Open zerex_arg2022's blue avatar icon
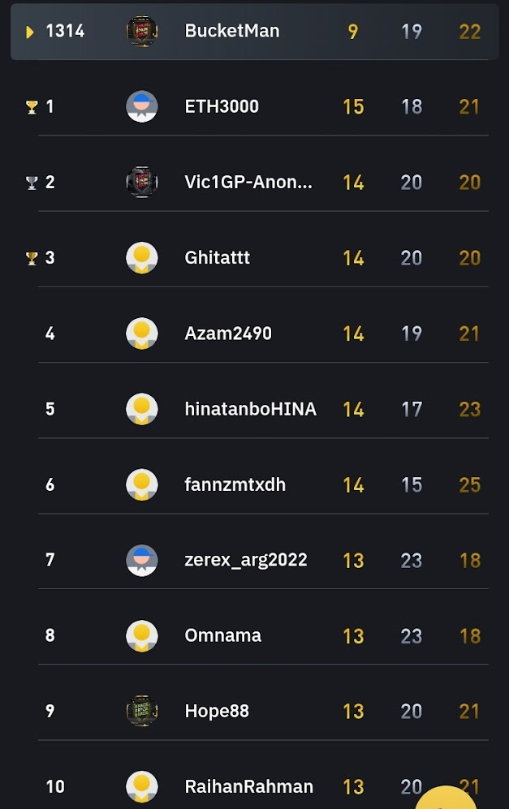Image resolution: width=509 pixels, height=809 pixels. point(142,561)
